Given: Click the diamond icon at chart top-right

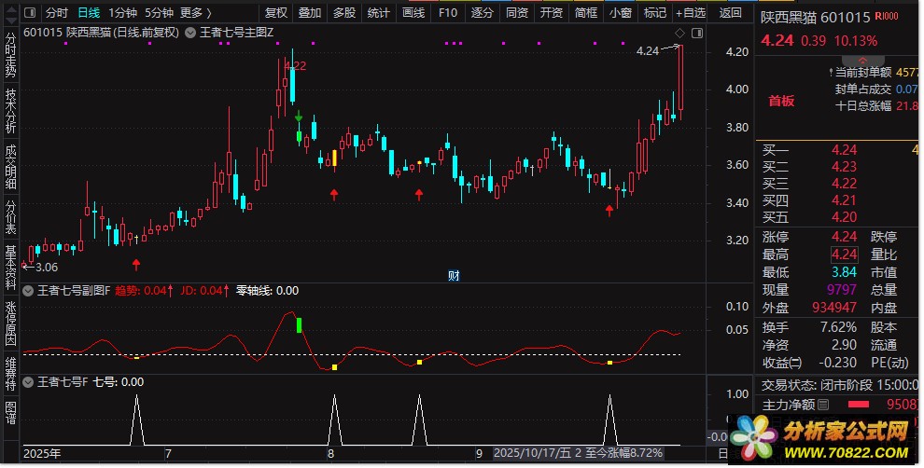Looking at the screenshot, I should 679,33.
